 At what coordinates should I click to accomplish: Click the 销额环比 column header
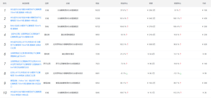(x=177, y=3)
